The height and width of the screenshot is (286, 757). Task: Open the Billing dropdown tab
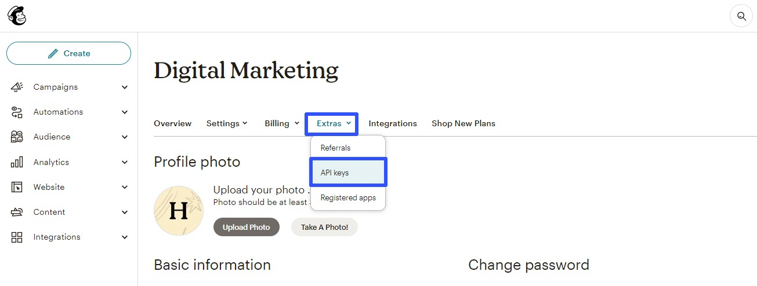pos(282,123)
